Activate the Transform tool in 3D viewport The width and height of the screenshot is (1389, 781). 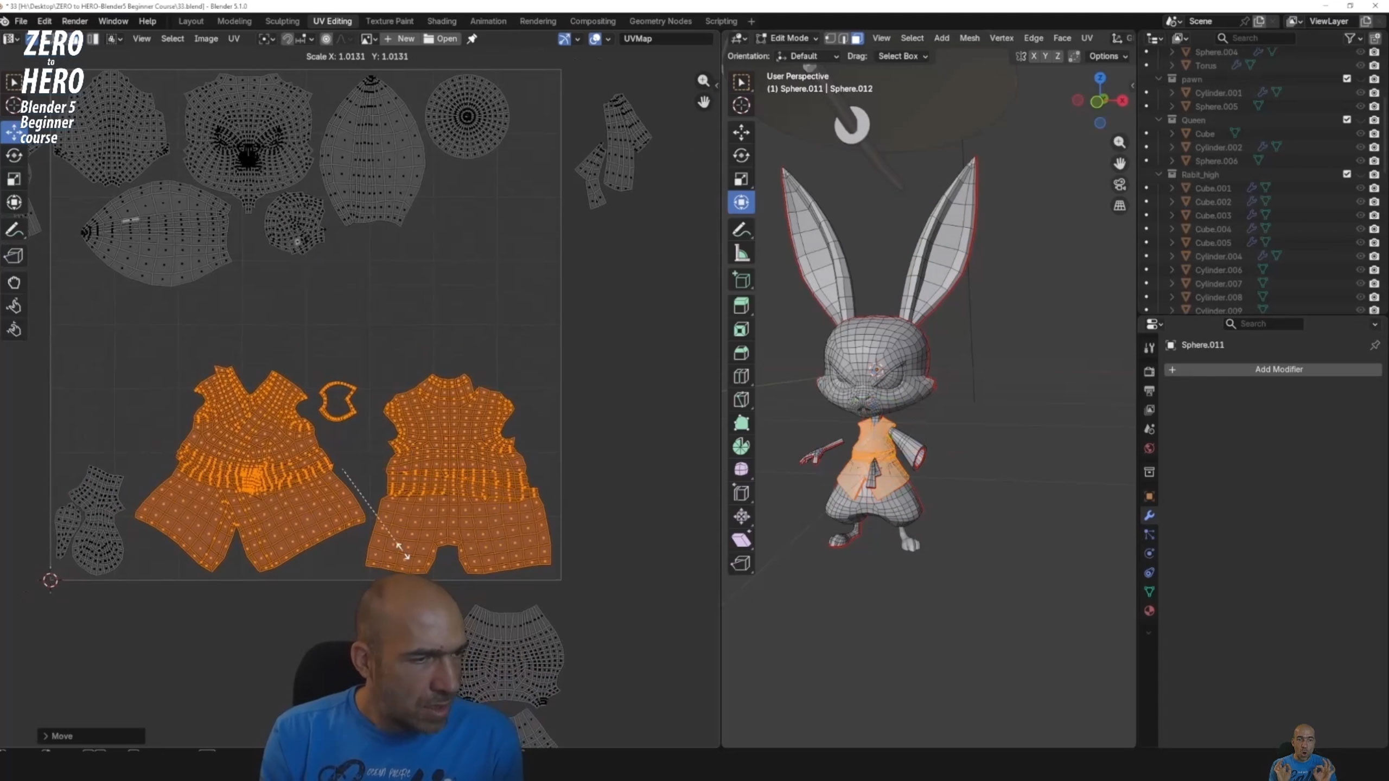741,202
